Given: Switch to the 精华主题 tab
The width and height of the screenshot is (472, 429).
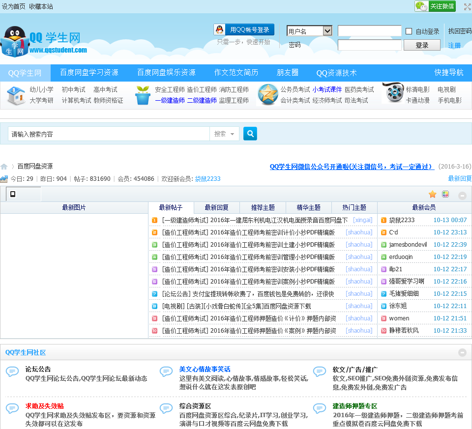Looking at the screenshot, I should (308, 207).
